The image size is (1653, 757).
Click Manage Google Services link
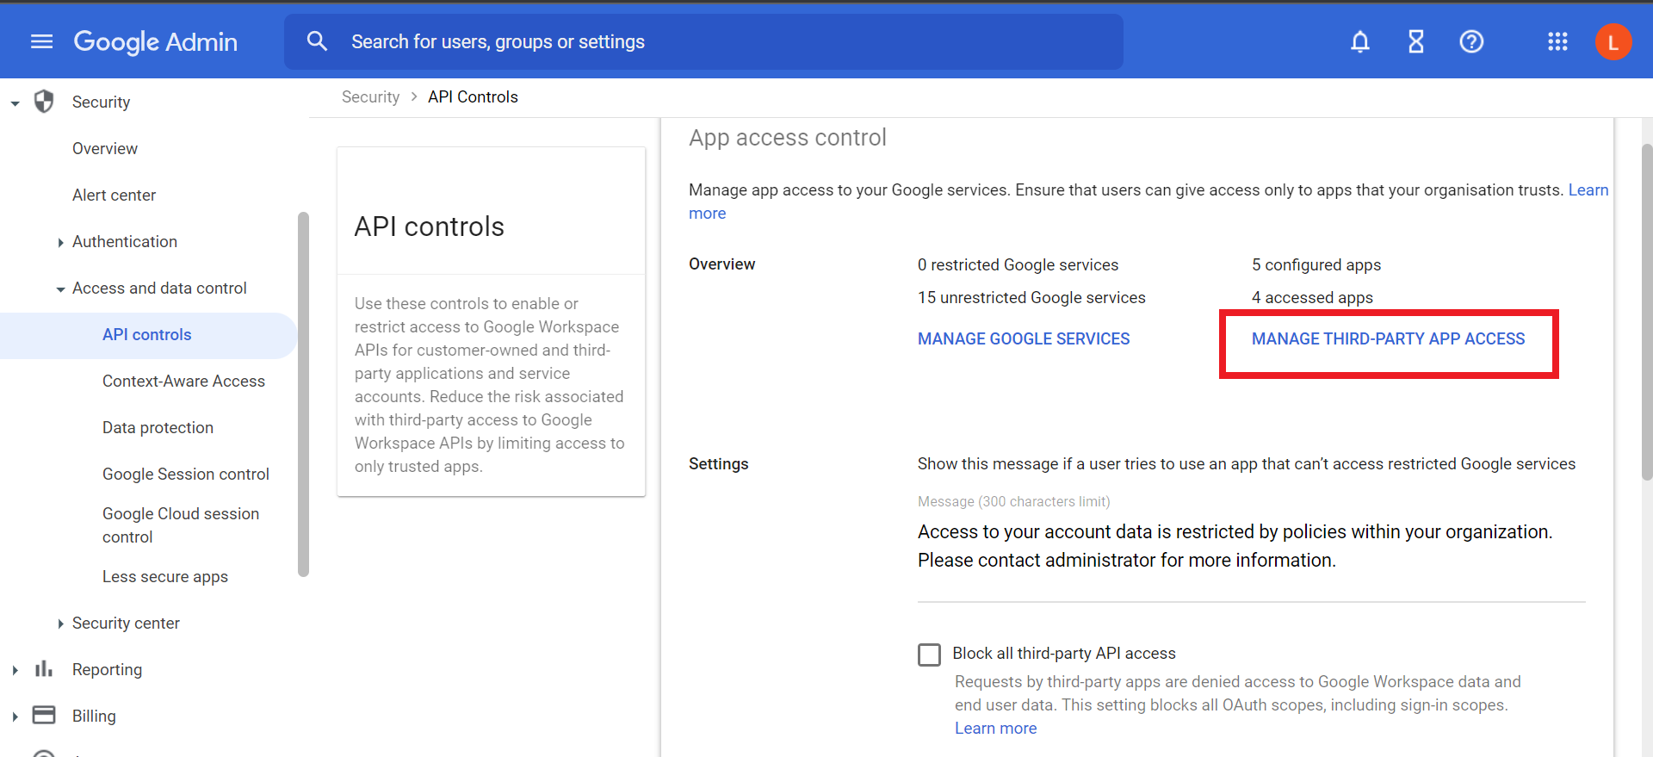point(1023,339)
